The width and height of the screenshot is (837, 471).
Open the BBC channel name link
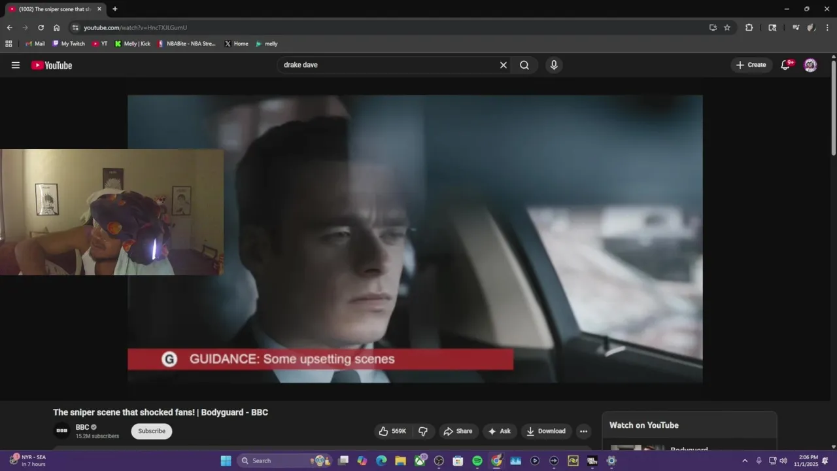[x=82, y=427]
